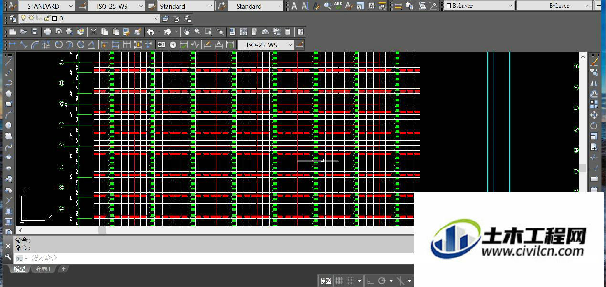
Task: Click the Find text magnifier icon
Action: (327, 6)
